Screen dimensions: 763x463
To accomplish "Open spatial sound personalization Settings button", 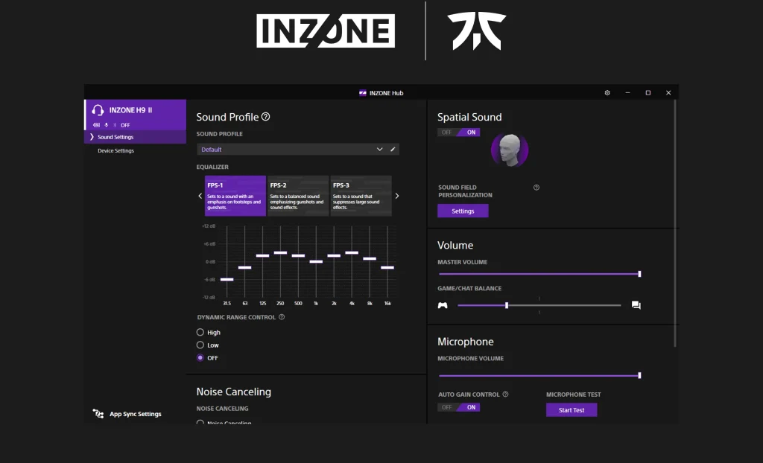I will [x=463, y=211].
